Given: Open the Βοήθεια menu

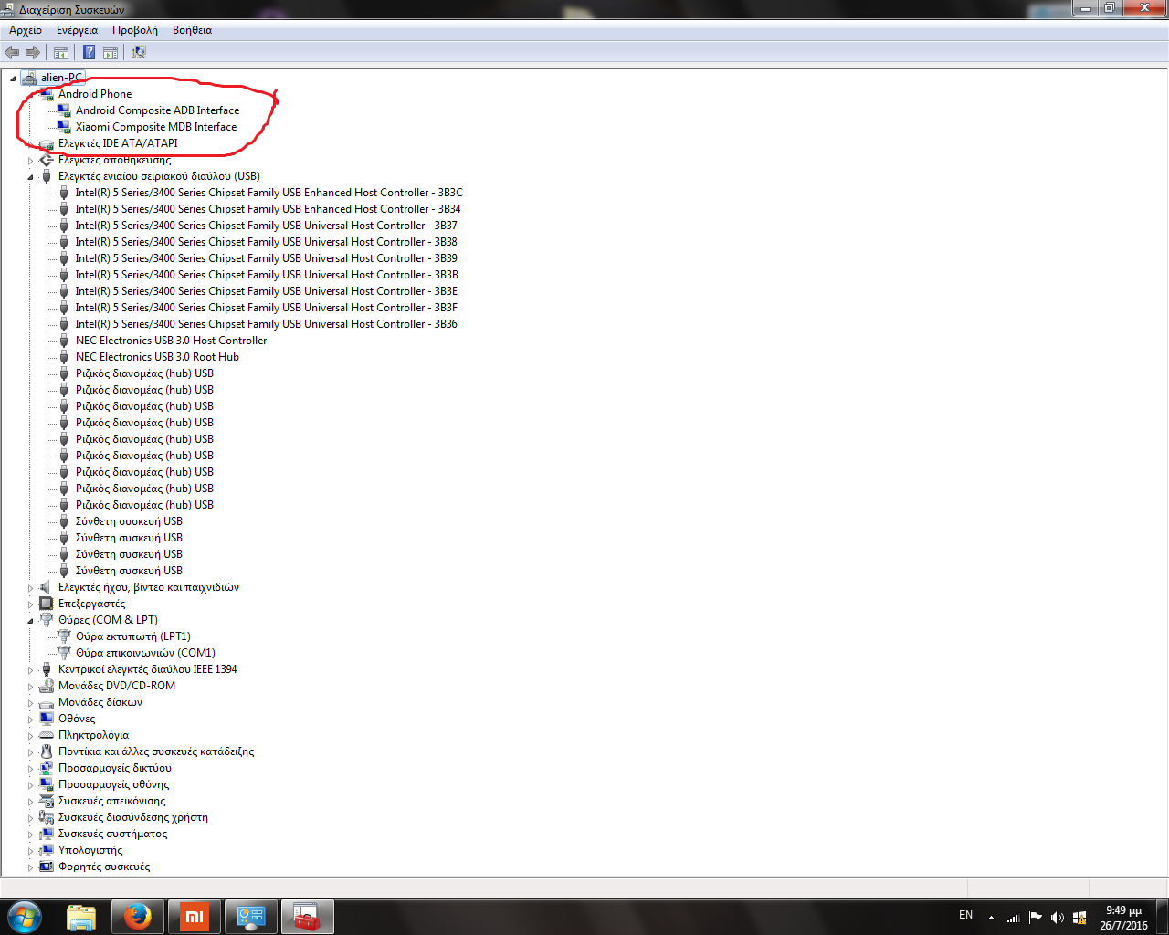Looking at the screenshot, I should pyautogui.click(x=192, y=30).
